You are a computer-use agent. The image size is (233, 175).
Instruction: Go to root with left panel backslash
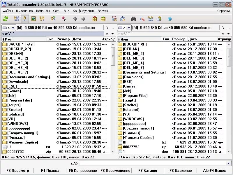click(107, 28)
